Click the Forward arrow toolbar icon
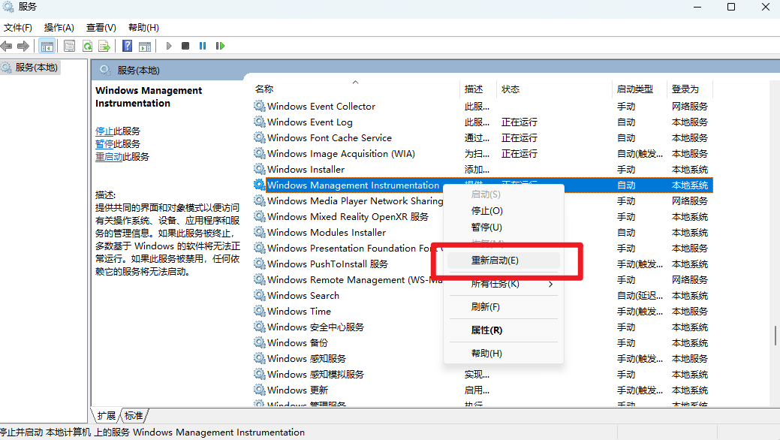 click(x=23, y=47)
